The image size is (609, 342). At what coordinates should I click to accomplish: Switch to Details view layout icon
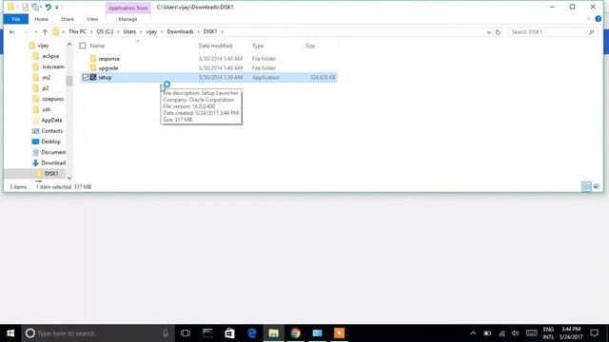[x=586, y=187]
